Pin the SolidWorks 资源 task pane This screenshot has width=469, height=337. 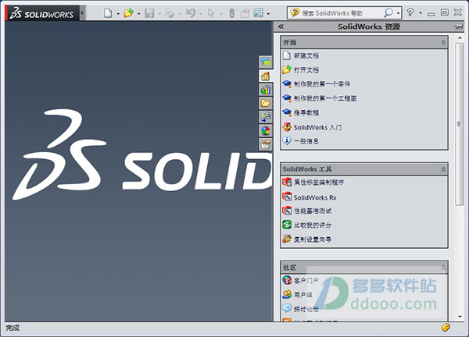point(459,27)
